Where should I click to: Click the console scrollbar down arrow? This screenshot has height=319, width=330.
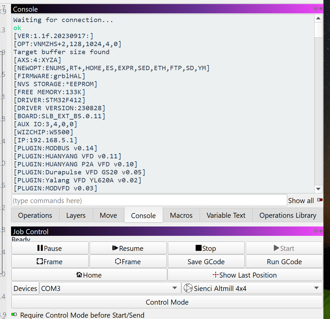coord(318,189)
